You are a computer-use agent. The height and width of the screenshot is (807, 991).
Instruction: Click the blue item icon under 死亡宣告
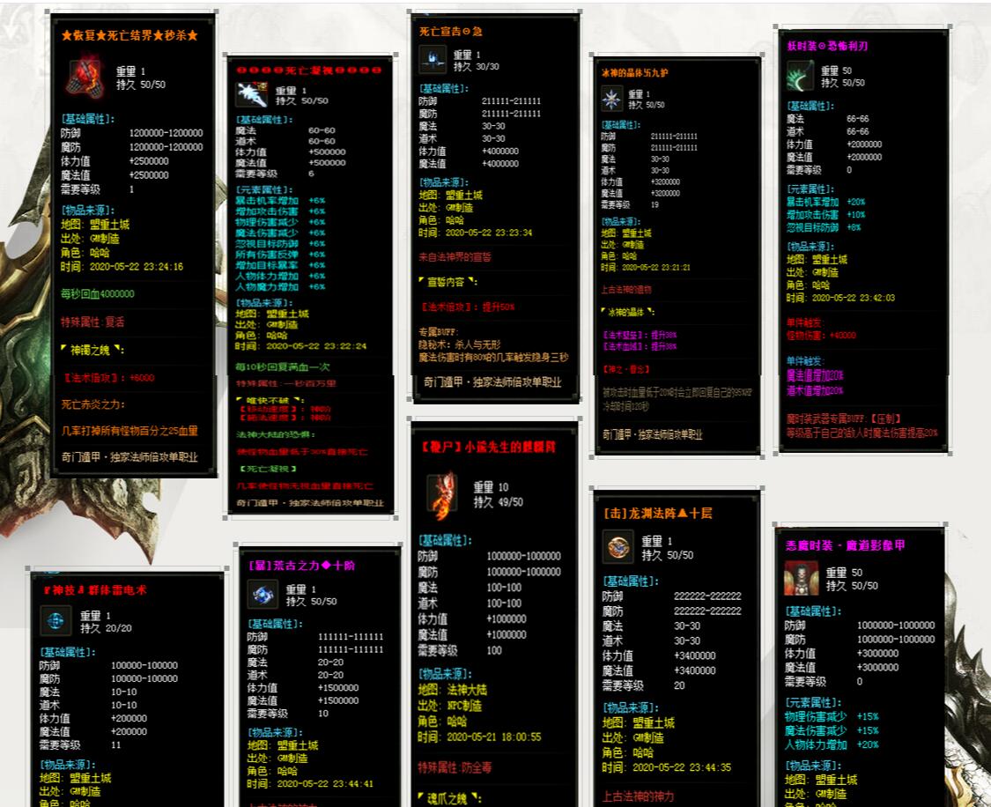pos(433,61)
